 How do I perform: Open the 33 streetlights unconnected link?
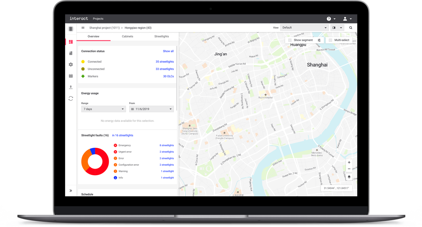[x=165, y=69]
